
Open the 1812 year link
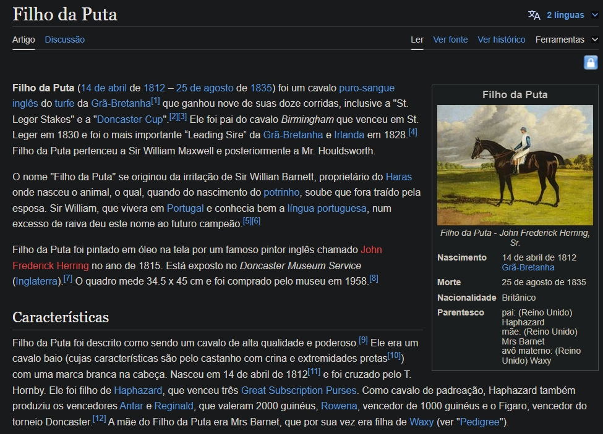[154, 88]
